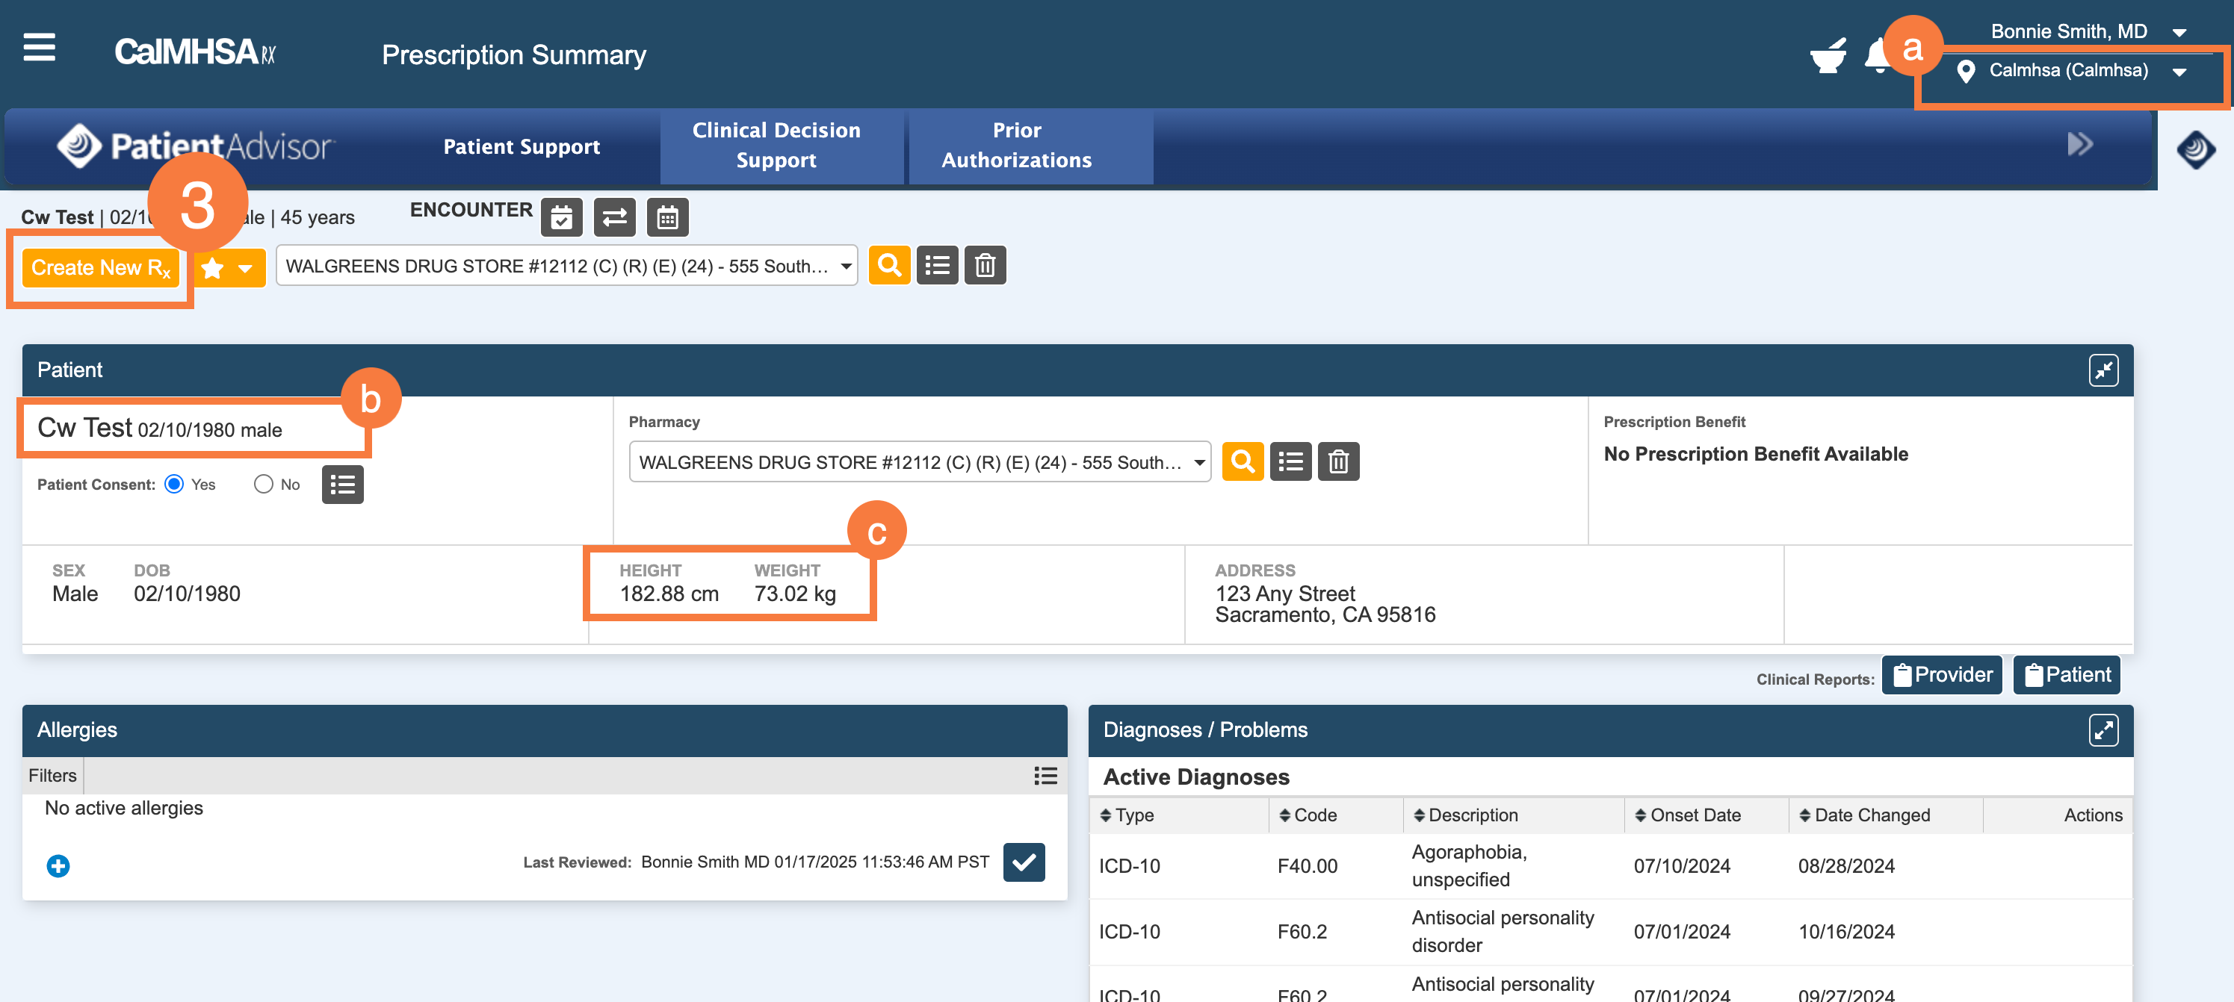
Task: Open Calmhsa location dropdown
Action: pos(2068,71)
